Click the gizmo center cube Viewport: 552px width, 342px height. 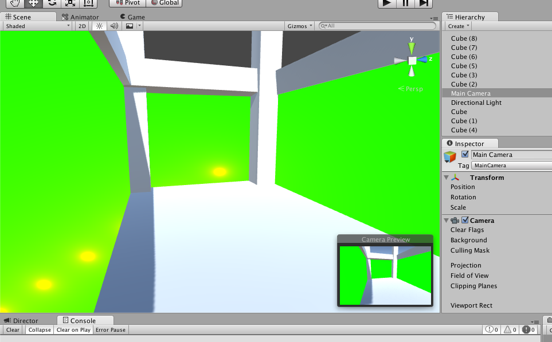pos(412,61)
